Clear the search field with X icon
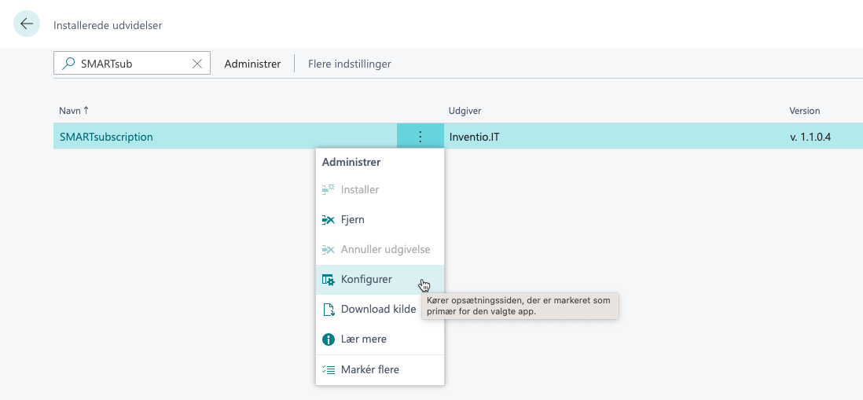 [197, 64]
